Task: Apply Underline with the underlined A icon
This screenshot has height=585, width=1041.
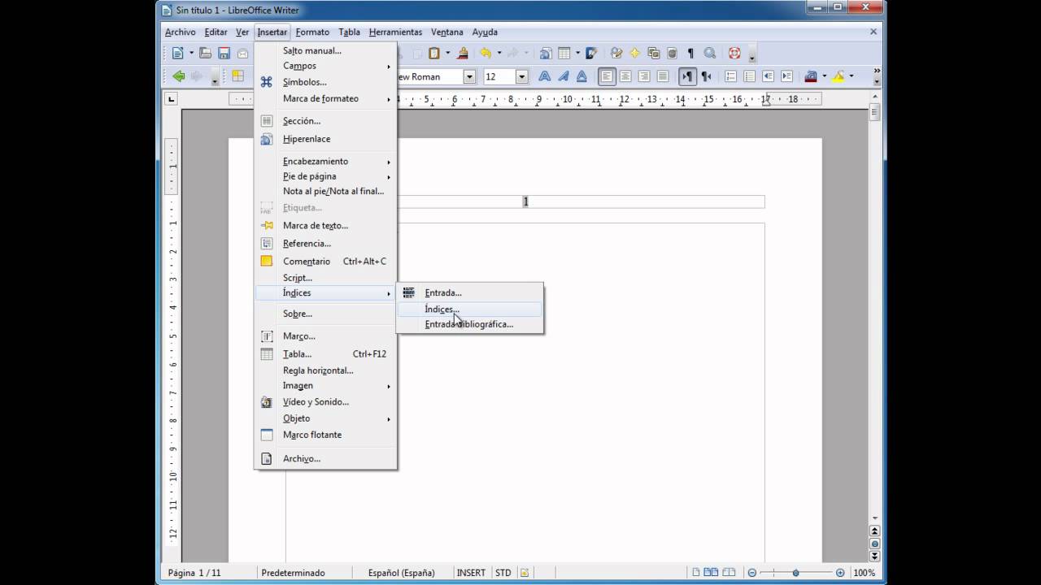Action: 582,76
